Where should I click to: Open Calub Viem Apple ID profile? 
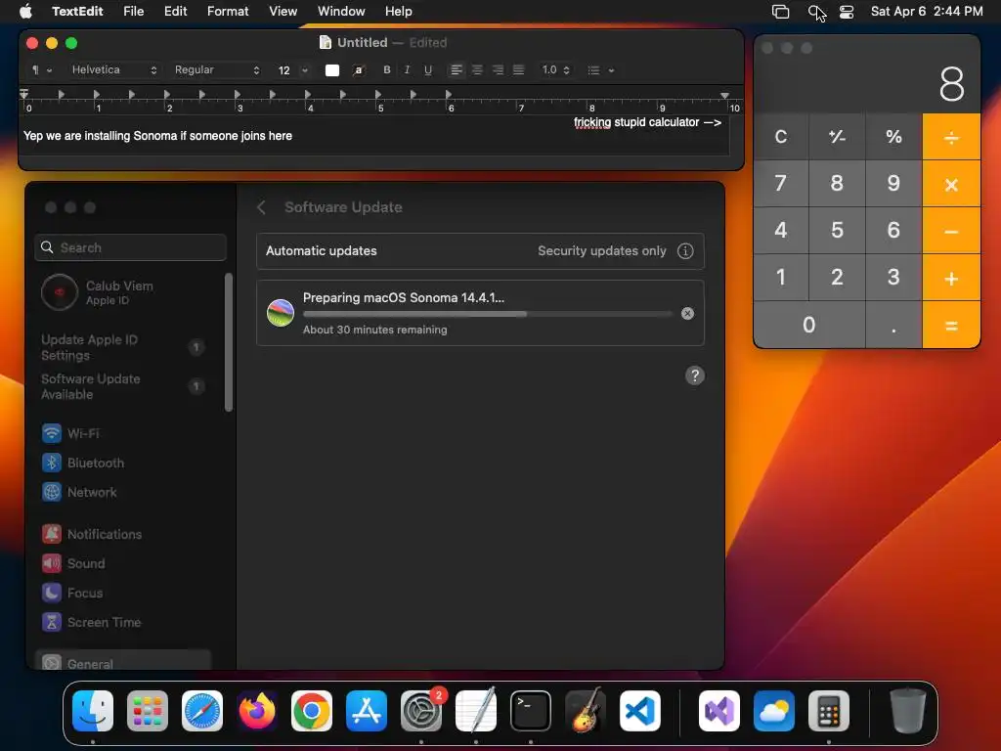tap(121, 292)
